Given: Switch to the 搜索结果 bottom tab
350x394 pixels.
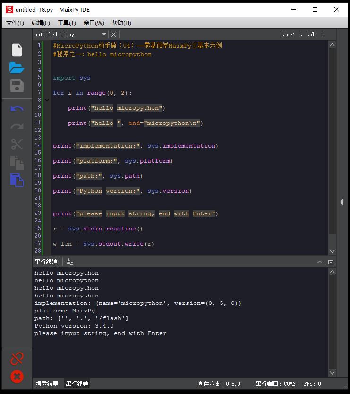Looking at the screenshot, I should click(47, 384).
